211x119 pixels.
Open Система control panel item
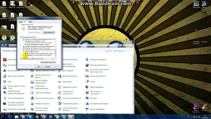(91, 98)
